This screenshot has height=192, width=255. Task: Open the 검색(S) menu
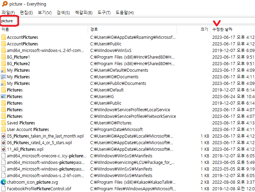point(63,13)
